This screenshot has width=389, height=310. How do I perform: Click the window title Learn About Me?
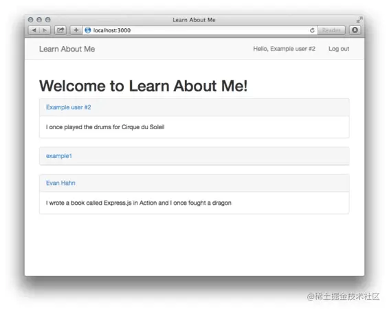click(194, 20)
